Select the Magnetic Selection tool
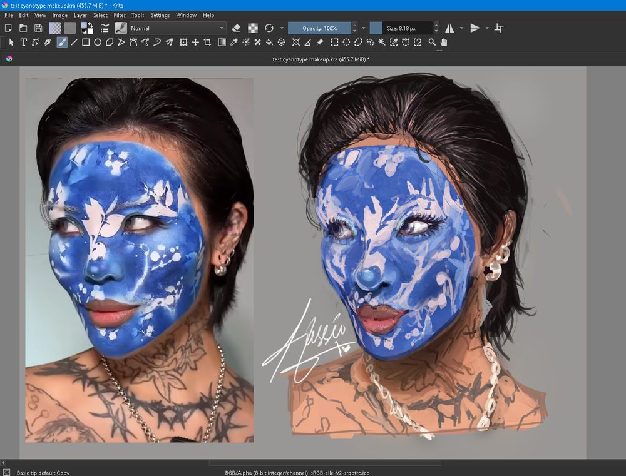The image size is (626, 476). point(418,43)
